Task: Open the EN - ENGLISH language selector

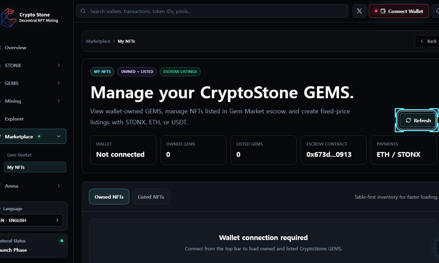Action: (x=31, y=220)
